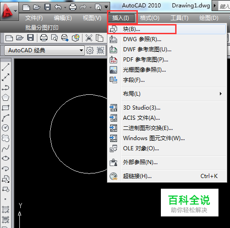Image resolution: width=230 pixels, height=228 pixels.
Task: Choose ACIS 文件(A)... entry
Action: tap(167, 118)
